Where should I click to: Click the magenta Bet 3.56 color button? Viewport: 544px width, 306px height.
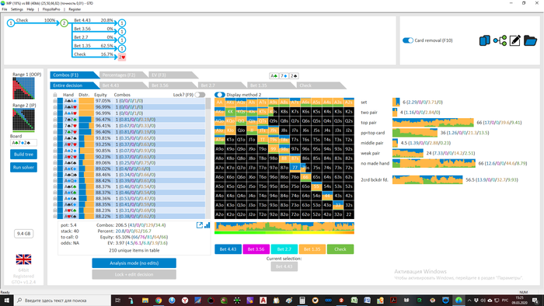click(256, 249)
